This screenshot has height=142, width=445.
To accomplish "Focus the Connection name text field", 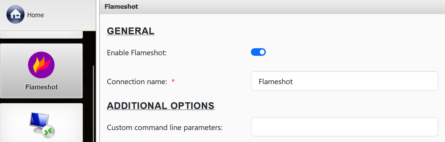I will pos(344,81).
